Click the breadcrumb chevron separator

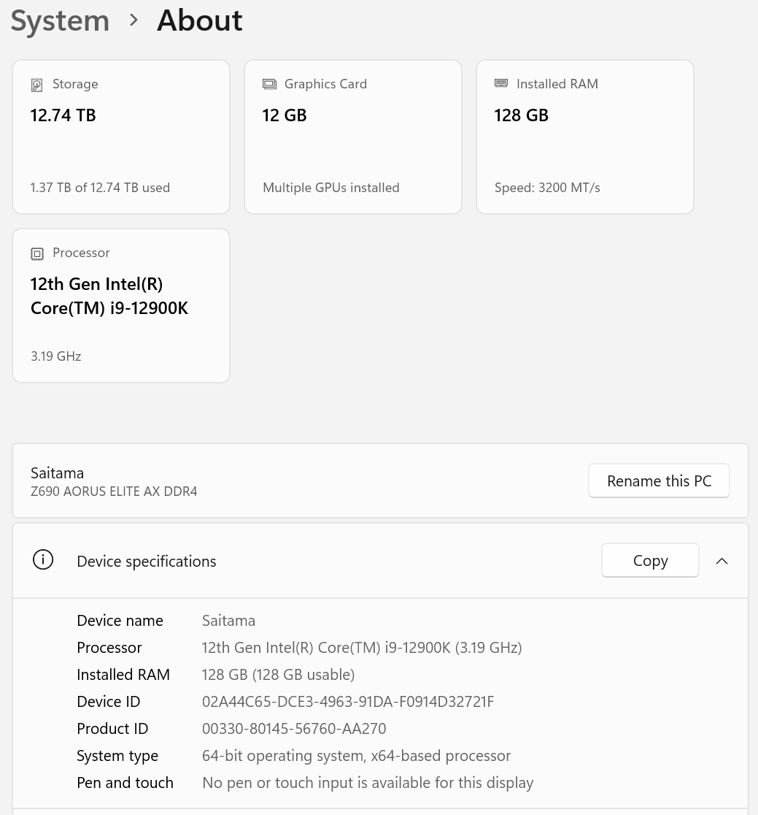point(134,20)
